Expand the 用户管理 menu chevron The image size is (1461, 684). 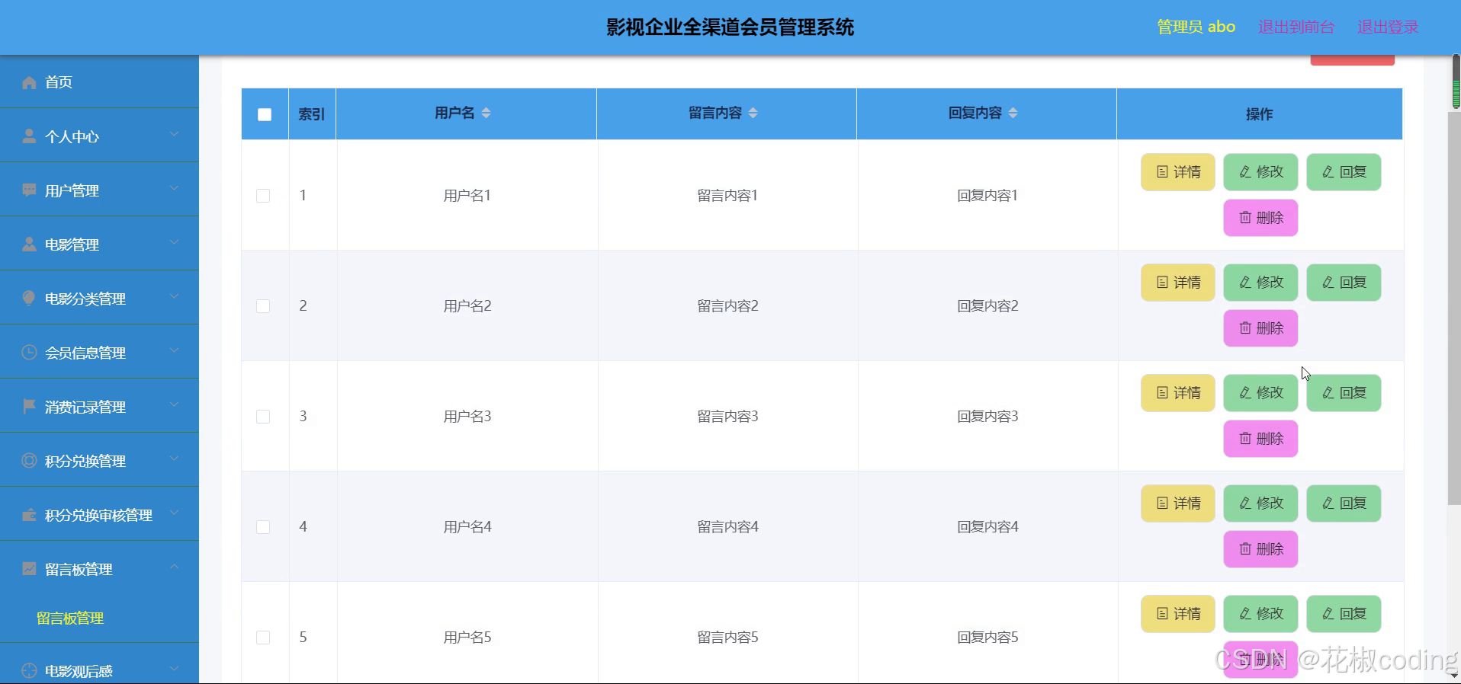(x=174, y=188)
